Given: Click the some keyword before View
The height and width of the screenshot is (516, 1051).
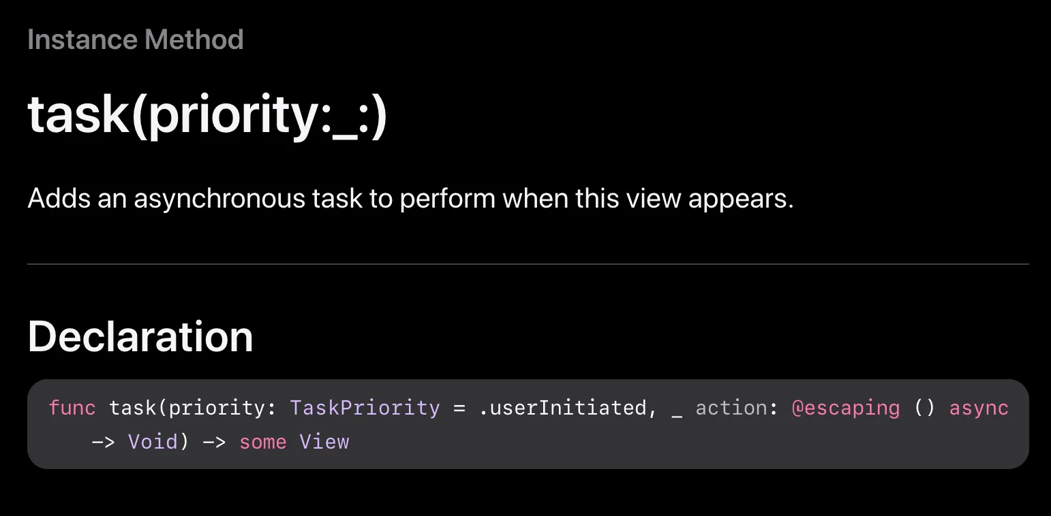Looking at the screenshot, I should click(x=262, y=442).
